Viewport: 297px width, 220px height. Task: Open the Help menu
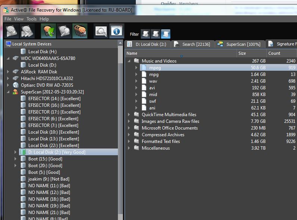click(x=44, y=19)
